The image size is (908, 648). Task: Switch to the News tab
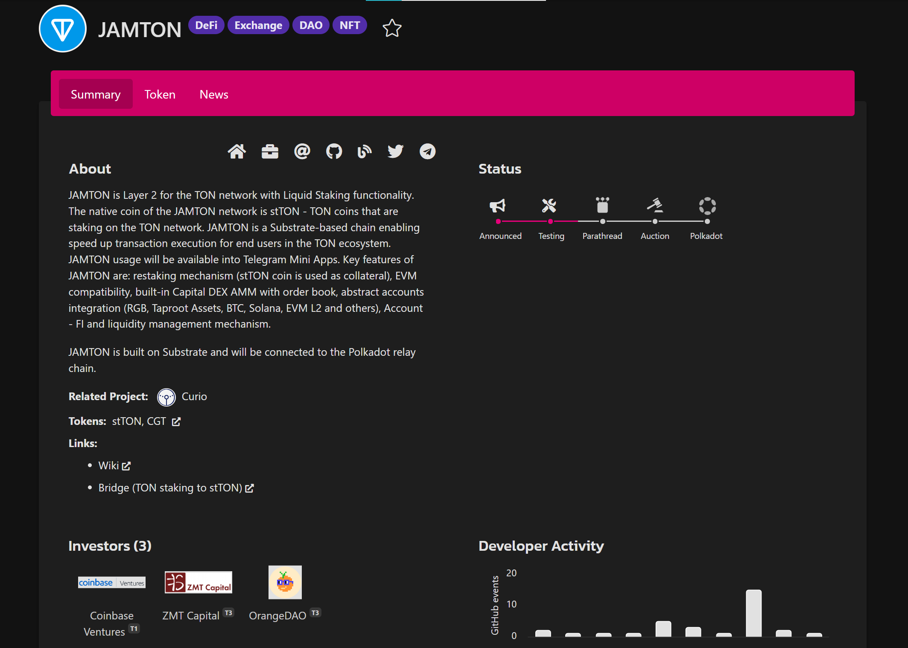(x=214, y=94)
